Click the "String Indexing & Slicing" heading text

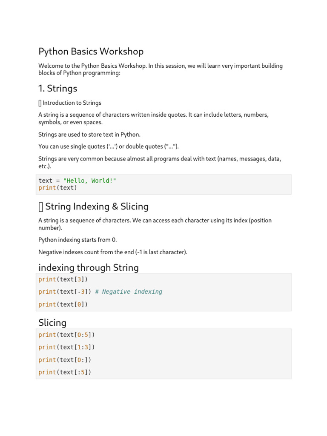[x=97, y=207]
